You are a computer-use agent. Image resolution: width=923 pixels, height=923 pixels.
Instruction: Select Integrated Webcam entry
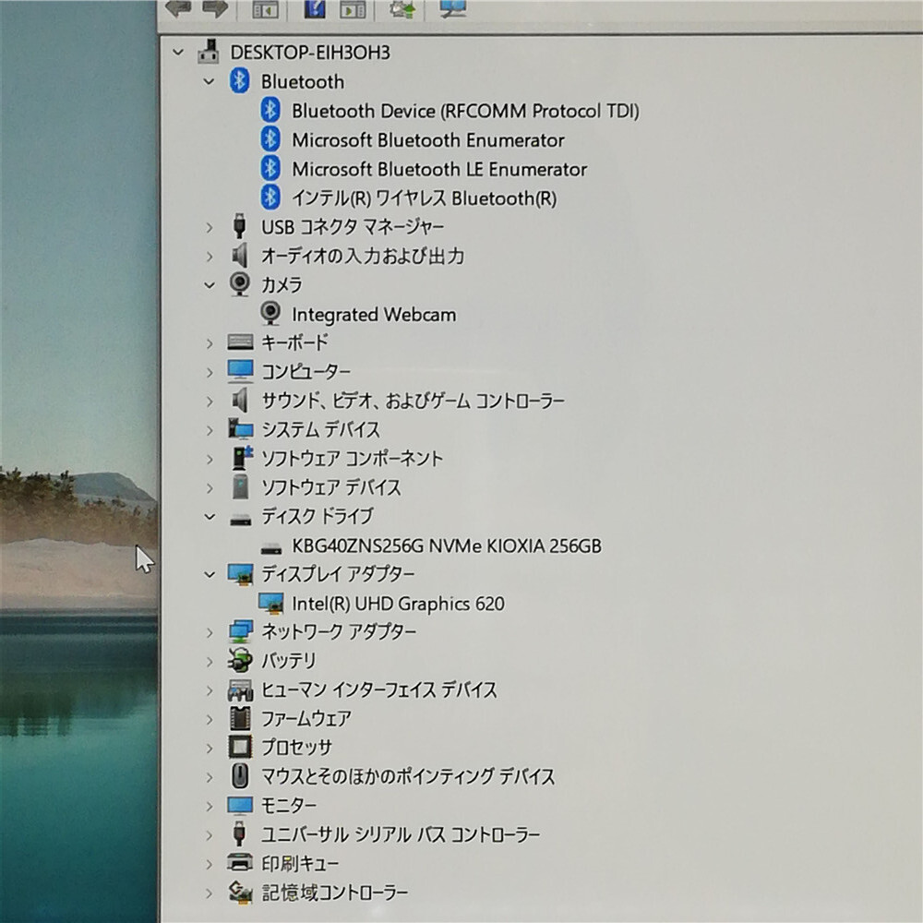coord(374,315)
